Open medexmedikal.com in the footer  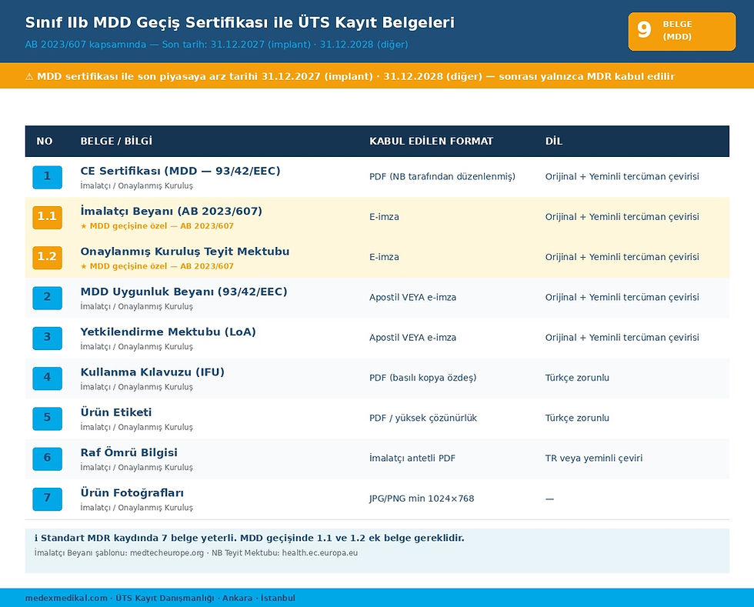coord(66,598)
